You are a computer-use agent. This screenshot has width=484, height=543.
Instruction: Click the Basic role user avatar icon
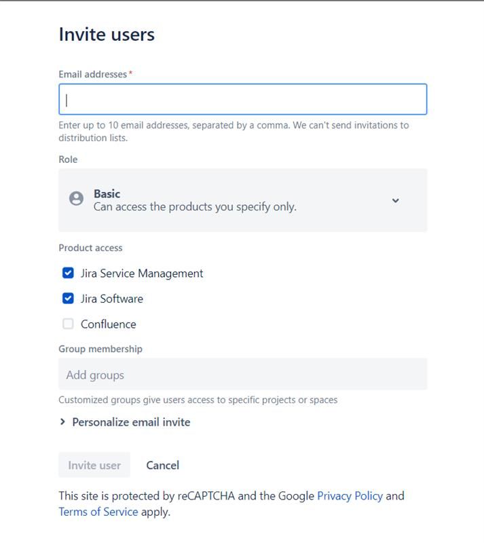(x=76, y=198)
